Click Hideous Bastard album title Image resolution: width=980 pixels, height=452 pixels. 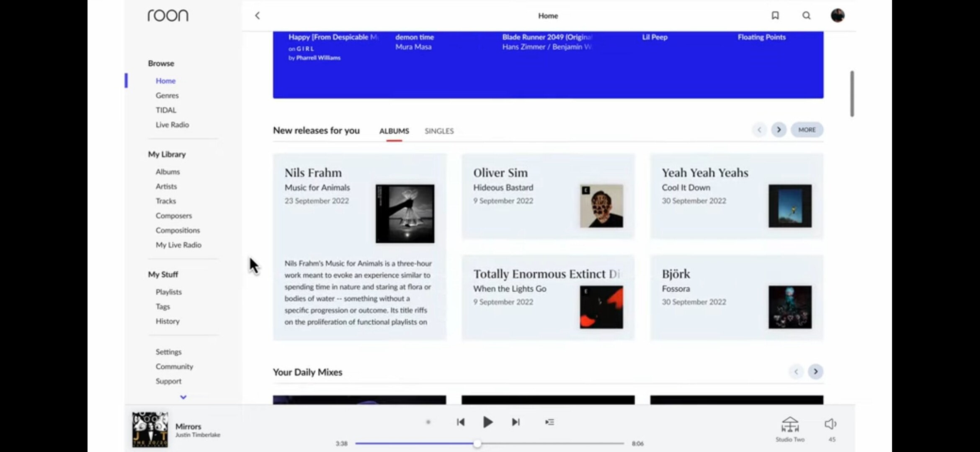(x=503, y=187)
